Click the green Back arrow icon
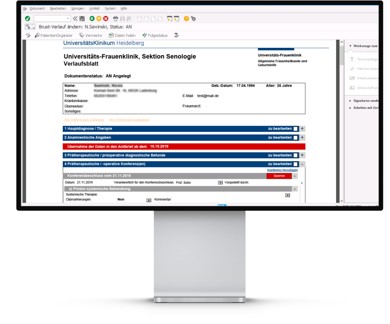The height and width of the screenshot is (324, 390). click(92, 18)
